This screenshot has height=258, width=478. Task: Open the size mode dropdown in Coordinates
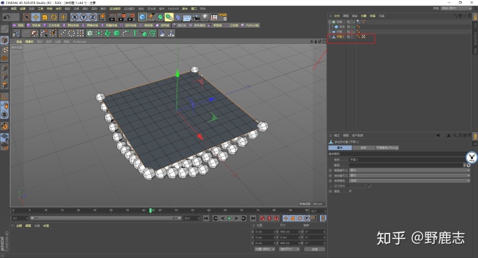(x=289, y=249)
